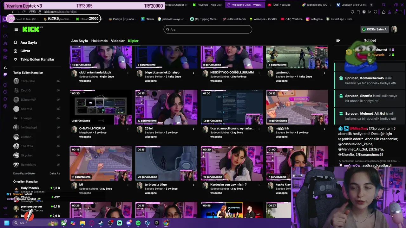The image size is (406, 228).
Task: Open the e-Devlet Kapısı bookmark
Action: 234,19
